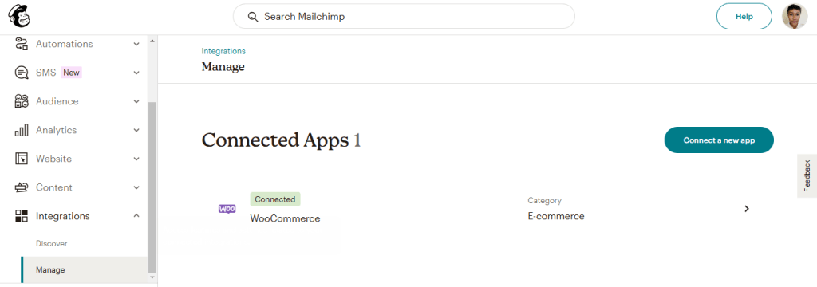This screenshot has height=287, width=817.
Task: Click the Automations sidebar icon
Action: (x=22, y=44)
